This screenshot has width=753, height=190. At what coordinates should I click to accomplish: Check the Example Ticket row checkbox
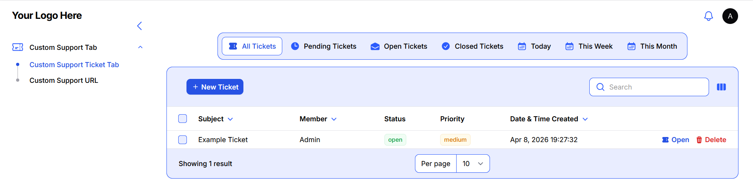pos(183,140)
